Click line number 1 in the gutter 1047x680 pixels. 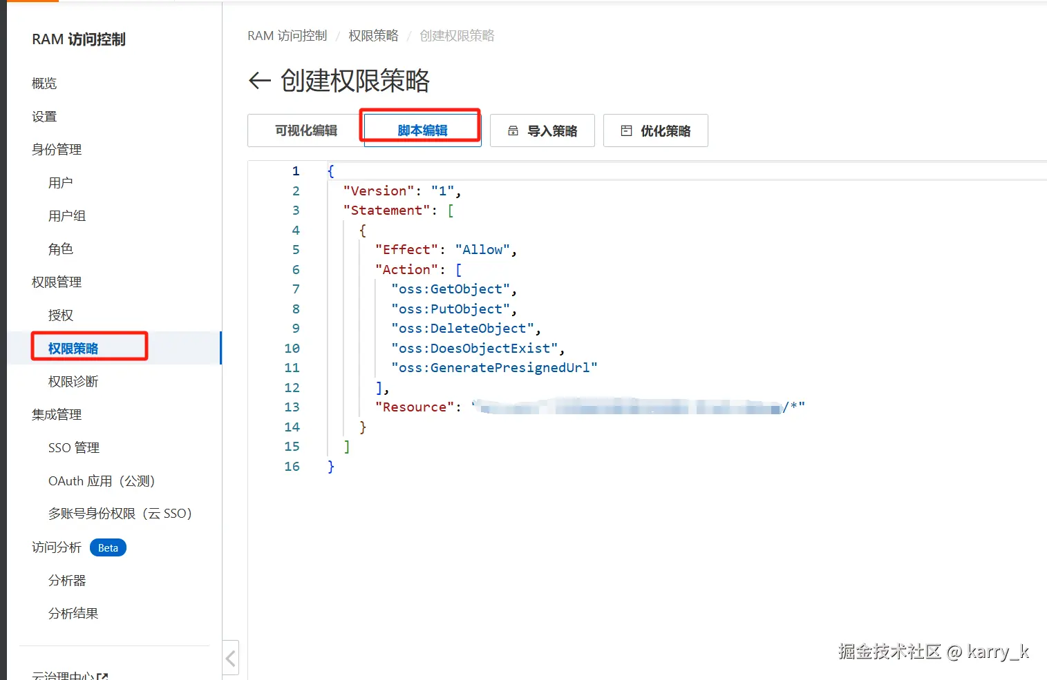tap(296, 171)
